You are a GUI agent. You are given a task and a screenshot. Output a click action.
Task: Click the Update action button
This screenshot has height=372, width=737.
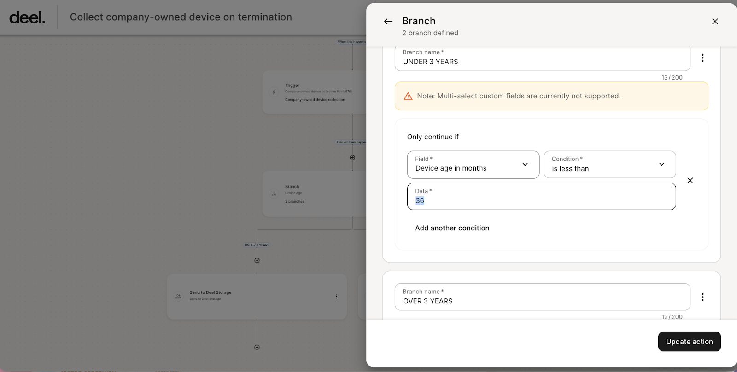pyautogui.click(x=689, y=342)
